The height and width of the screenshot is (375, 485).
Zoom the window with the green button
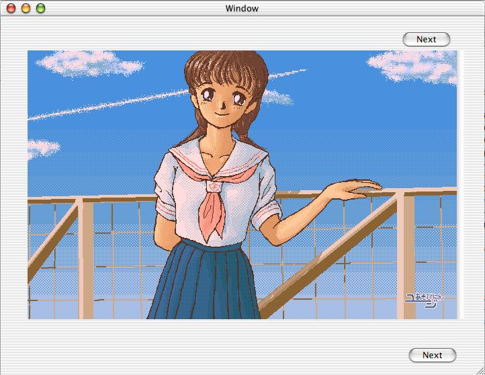pyautogui.click(x=40, y=8)
